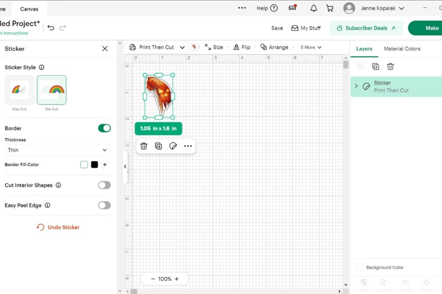Add custom border fill color plus
Screen dimensions: 442x294
(x=105, y=165)
